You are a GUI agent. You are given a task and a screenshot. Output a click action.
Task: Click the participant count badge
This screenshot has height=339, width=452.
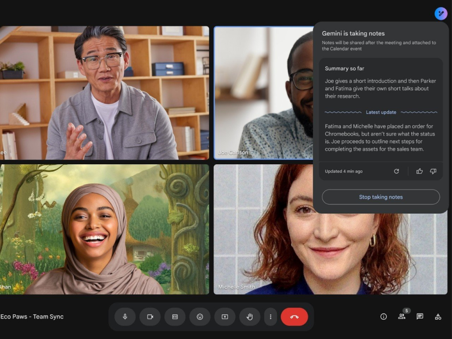[406, 311]
